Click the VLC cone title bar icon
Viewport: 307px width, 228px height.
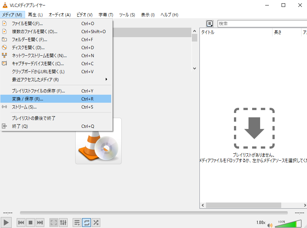(5, 5)
